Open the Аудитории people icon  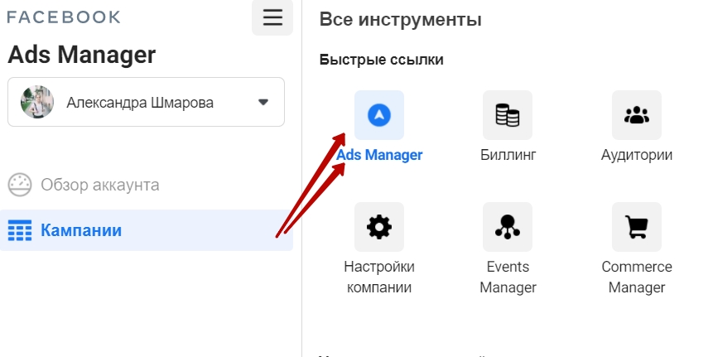(637, 115)
